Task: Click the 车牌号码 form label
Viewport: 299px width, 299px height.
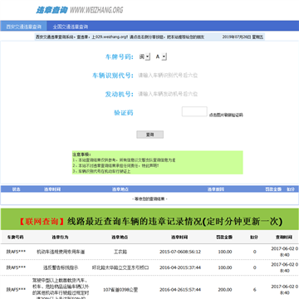Action: click(120, 56)
